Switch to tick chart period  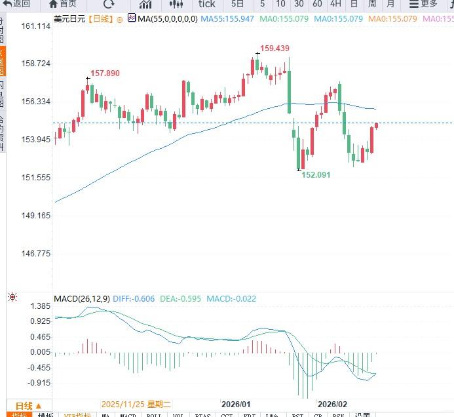206,4
